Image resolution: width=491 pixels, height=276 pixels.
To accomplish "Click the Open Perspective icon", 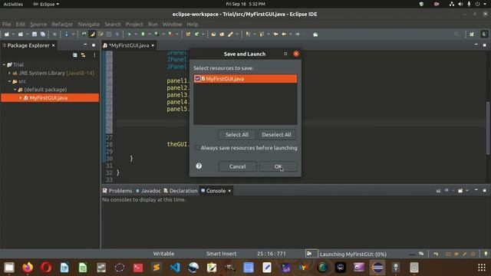I will click(472, 34).
